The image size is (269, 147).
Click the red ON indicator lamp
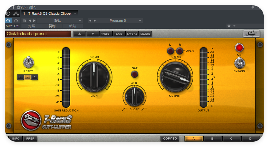click(239, 47)
